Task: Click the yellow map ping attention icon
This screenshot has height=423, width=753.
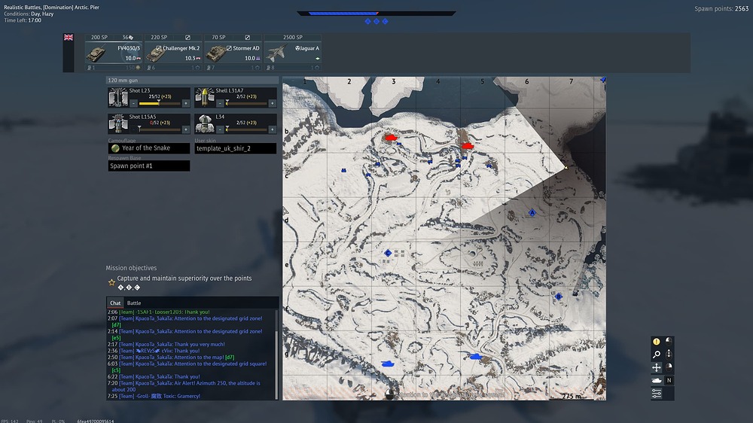Action: coord(657,342)
